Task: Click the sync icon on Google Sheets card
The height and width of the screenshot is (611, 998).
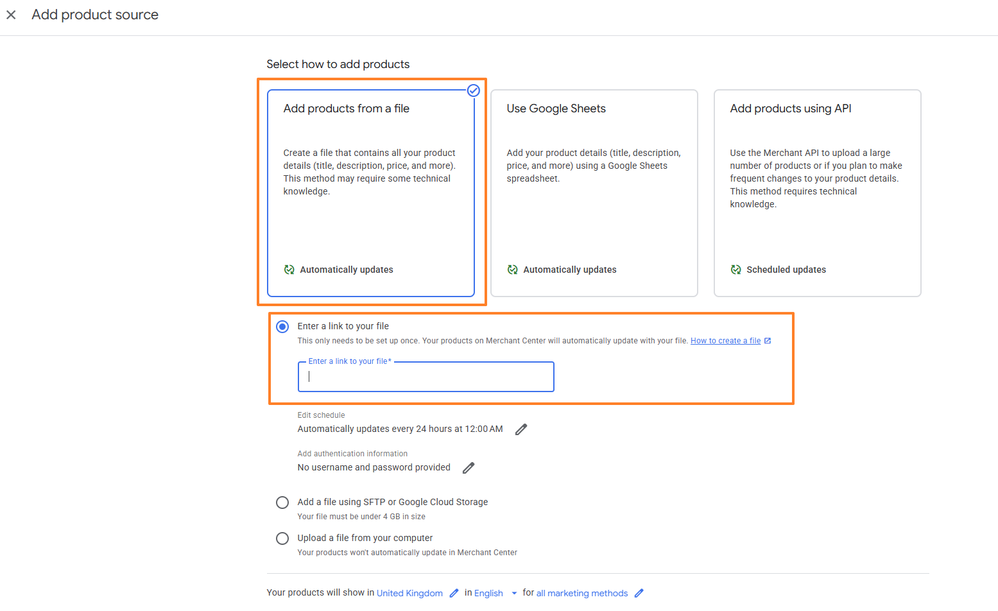Action: pos(513,270)
